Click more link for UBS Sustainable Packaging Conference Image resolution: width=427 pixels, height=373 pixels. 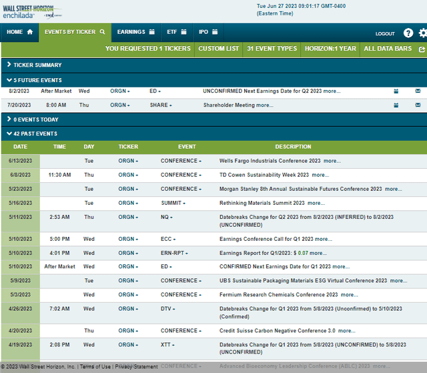[399, 281]
